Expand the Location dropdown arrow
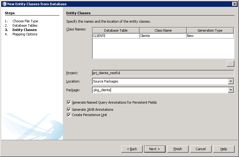 pyautogui.click(x=231, y=81)
